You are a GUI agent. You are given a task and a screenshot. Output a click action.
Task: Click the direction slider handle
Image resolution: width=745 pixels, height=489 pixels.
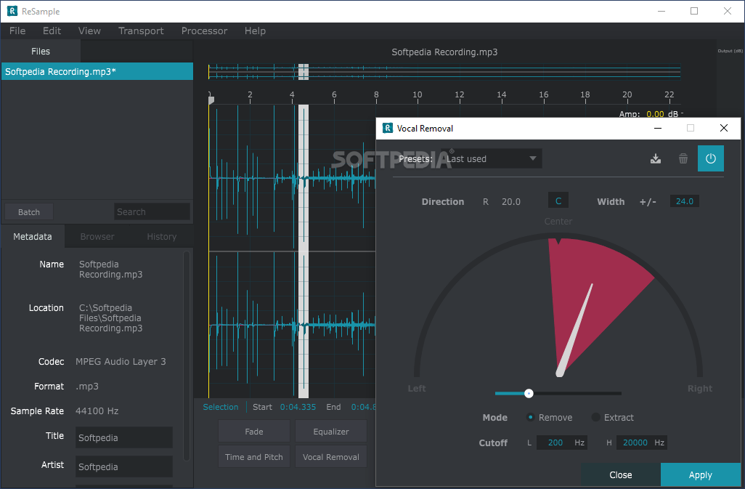pyautogui.click(x=529, y=393)
